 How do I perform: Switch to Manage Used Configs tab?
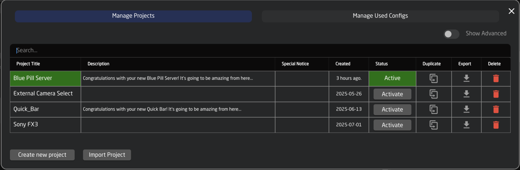[x=380, y=16]
